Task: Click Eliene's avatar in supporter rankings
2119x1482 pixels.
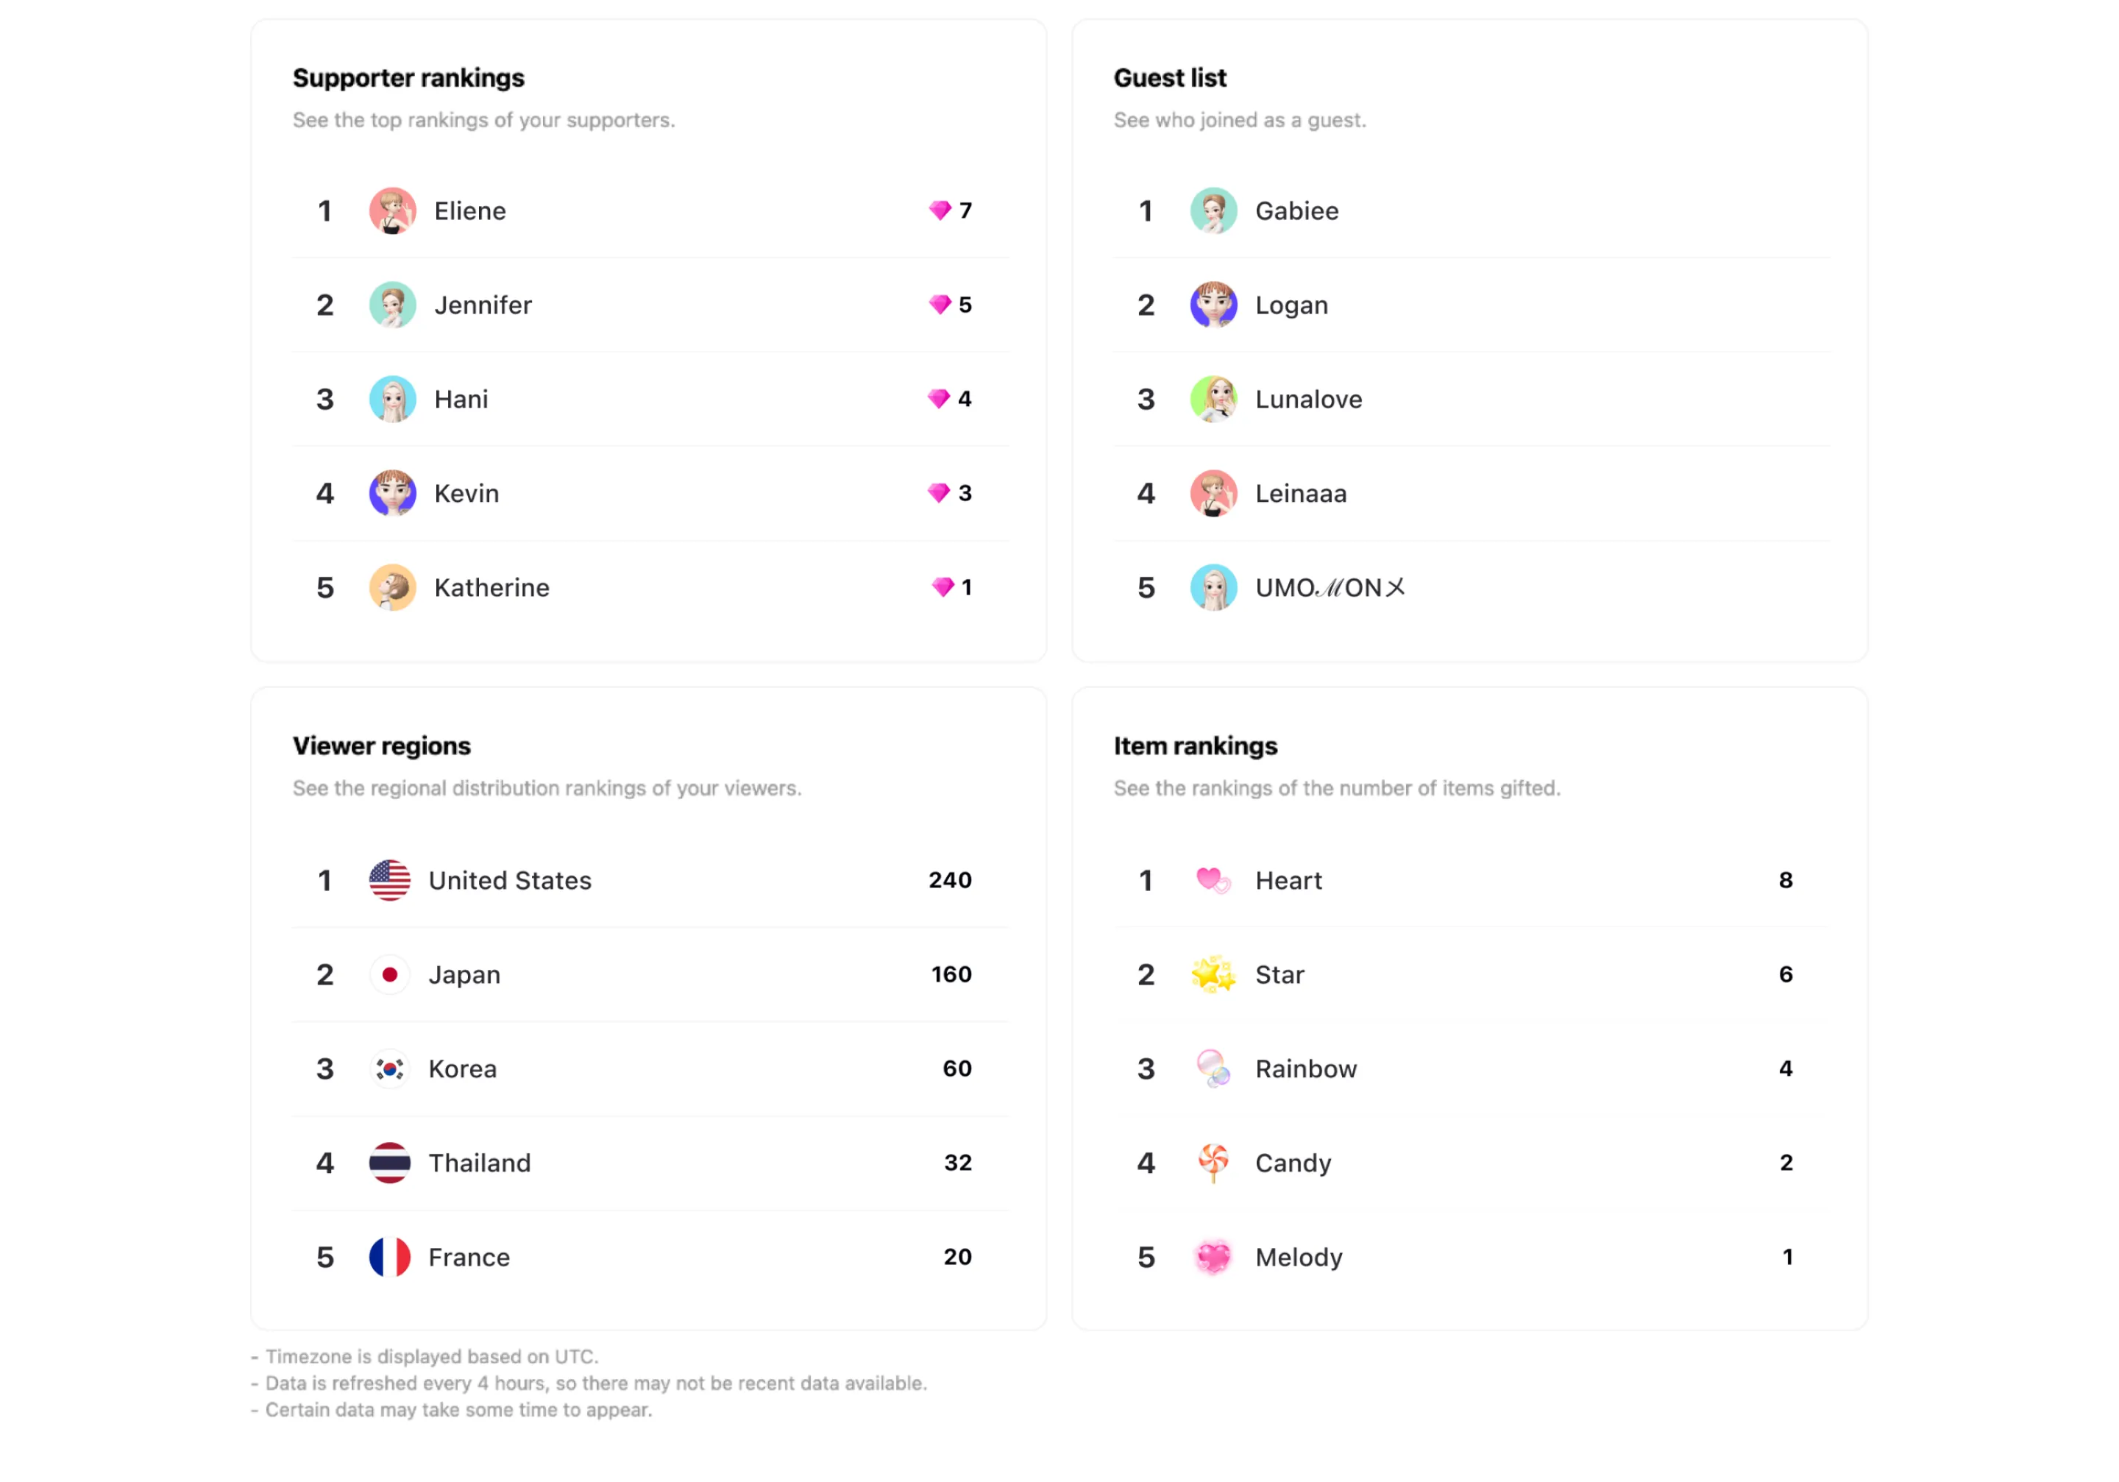Action: 392,210
